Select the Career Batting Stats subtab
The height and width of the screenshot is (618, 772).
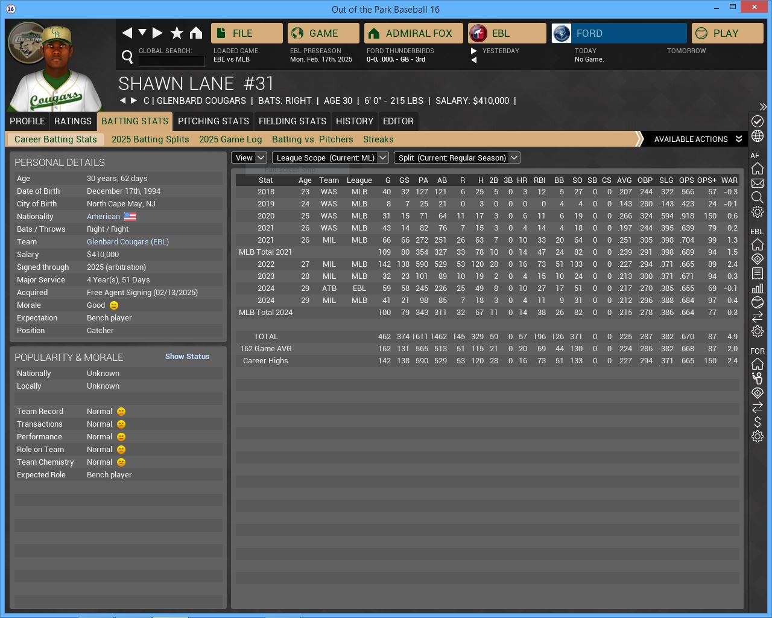[x=55, y=139]
